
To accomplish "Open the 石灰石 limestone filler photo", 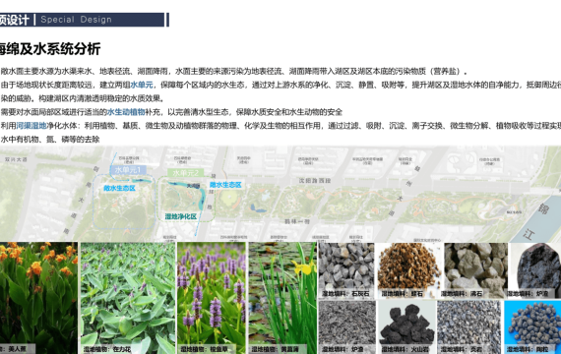I will click(346, 270).
